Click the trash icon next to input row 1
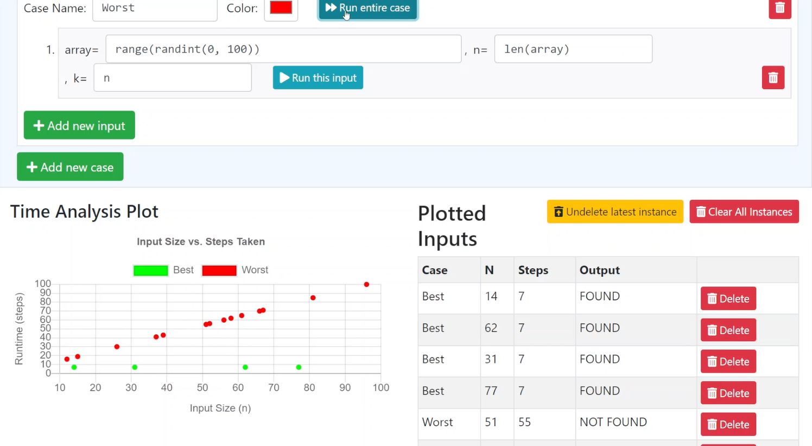Screen dimensions: 812x446 (773, 78)
